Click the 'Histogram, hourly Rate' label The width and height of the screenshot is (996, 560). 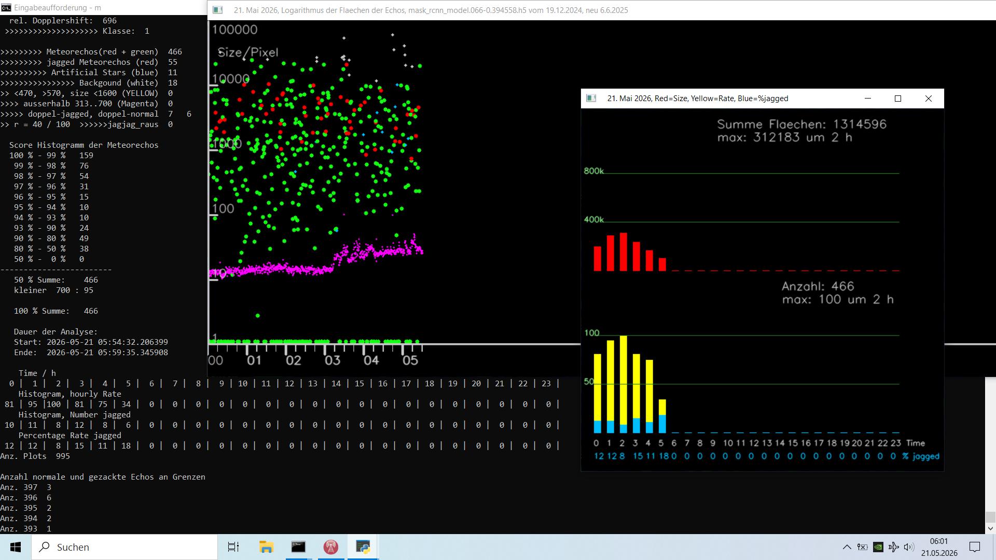[x=70, y=394]
